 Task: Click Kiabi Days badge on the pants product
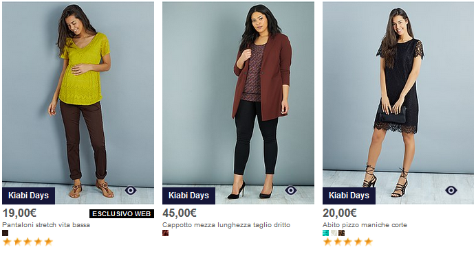[x=28, y=196]
